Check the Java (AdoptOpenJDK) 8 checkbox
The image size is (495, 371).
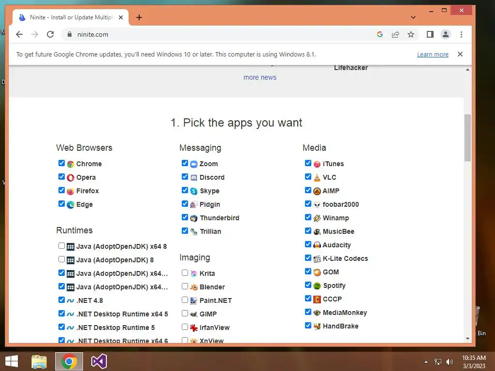point(61,259)
